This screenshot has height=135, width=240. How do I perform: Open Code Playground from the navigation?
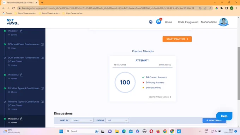tap(188, 22)
